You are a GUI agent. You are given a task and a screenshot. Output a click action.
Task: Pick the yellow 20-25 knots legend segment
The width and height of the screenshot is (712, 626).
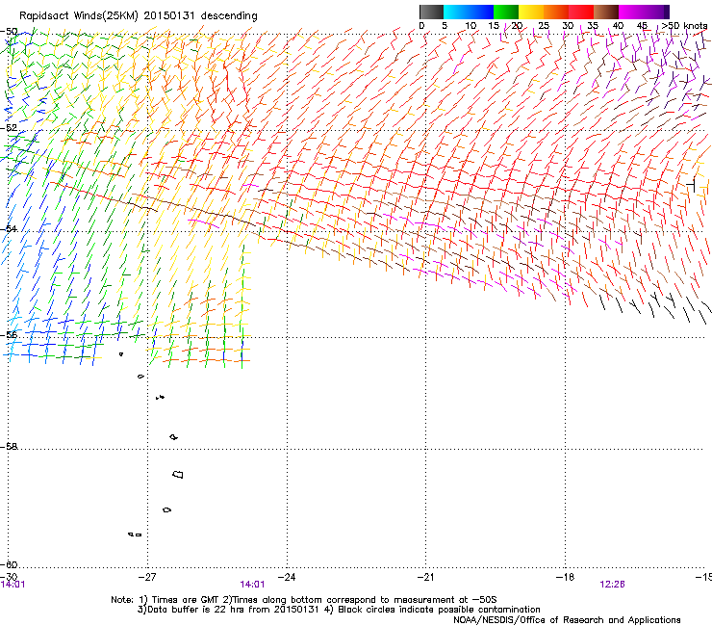(531, 12)
